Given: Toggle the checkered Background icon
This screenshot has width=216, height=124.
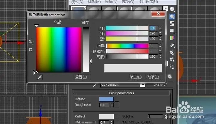Looking at the screenshot, I should click(x=172, y=23).
